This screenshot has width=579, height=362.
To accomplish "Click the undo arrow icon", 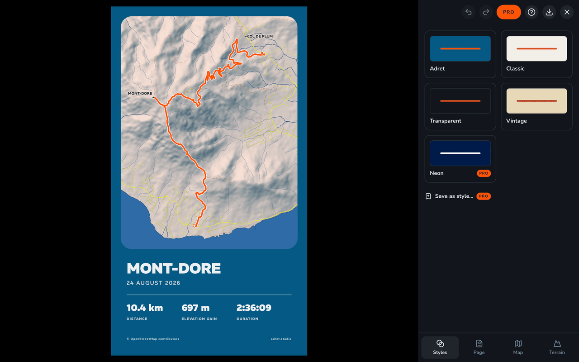I will coord(469,12).
